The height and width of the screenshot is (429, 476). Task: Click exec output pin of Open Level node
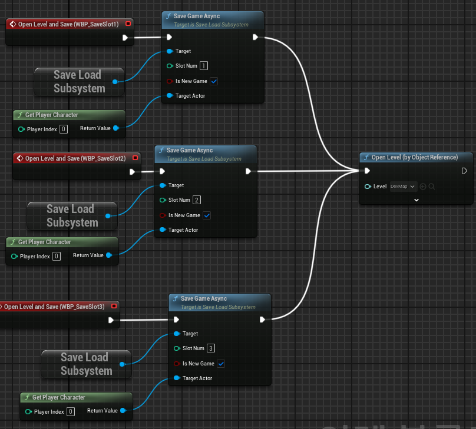(464, 171)
